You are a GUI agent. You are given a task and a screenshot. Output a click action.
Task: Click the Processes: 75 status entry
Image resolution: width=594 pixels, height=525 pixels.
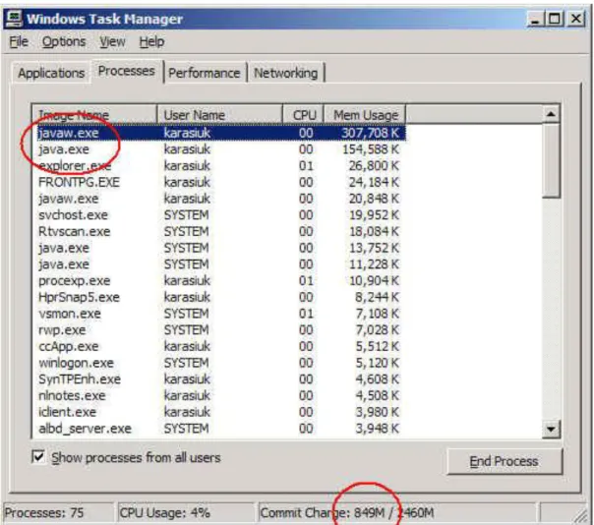(58, 513)
